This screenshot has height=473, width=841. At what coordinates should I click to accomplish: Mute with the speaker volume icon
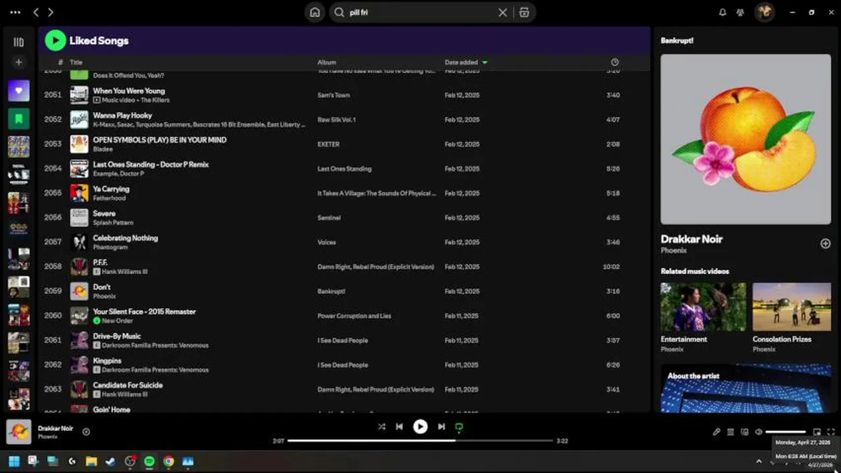pyautogui.click(x=759, y=432)
